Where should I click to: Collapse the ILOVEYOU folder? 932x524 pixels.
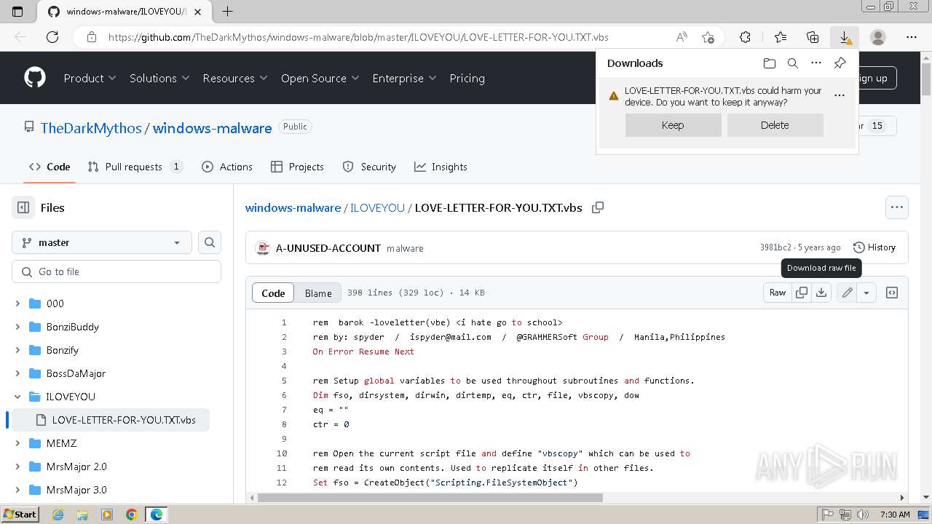pyautogui.click(x=17, y=397)
